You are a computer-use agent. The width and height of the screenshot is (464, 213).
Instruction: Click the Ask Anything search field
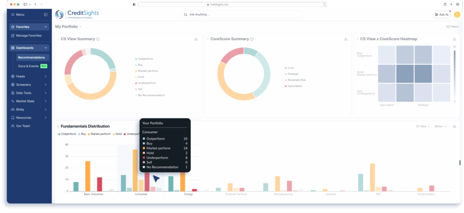click(242, 14)
